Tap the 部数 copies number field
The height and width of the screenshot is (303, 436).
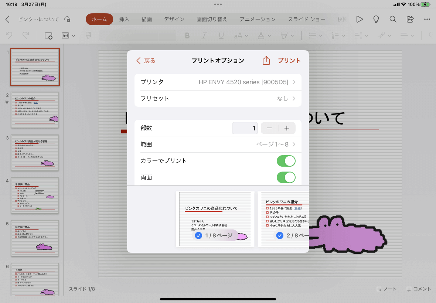(x=245, y=128)
